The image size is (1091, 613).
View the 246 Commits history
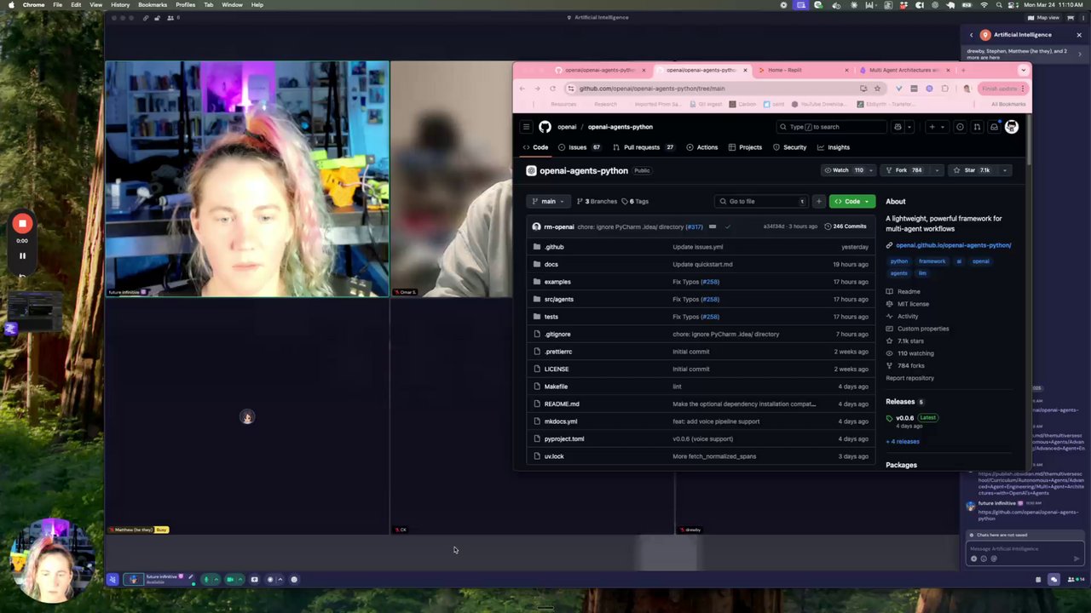(x=846, y=226)
